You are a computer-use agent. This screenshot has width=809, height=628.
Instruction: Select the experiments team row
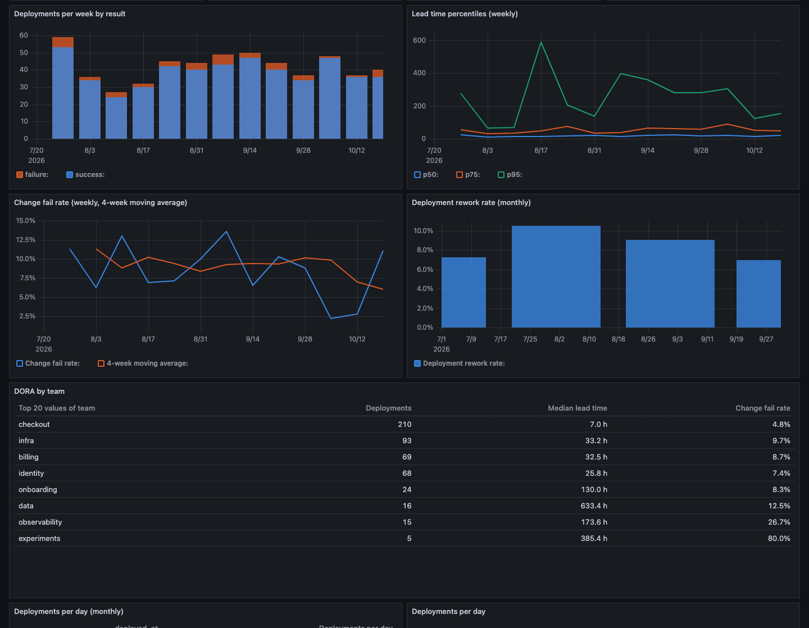click(x=404, y=538)
